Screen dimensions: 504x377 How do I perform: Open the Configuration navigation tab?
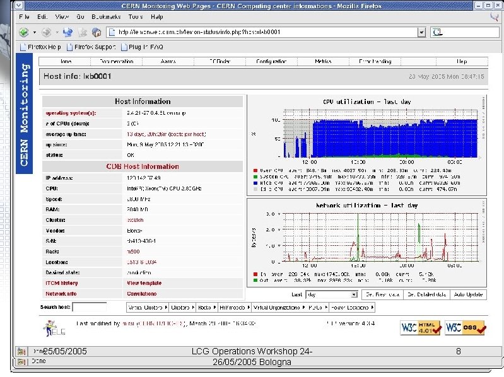point(271,61)
